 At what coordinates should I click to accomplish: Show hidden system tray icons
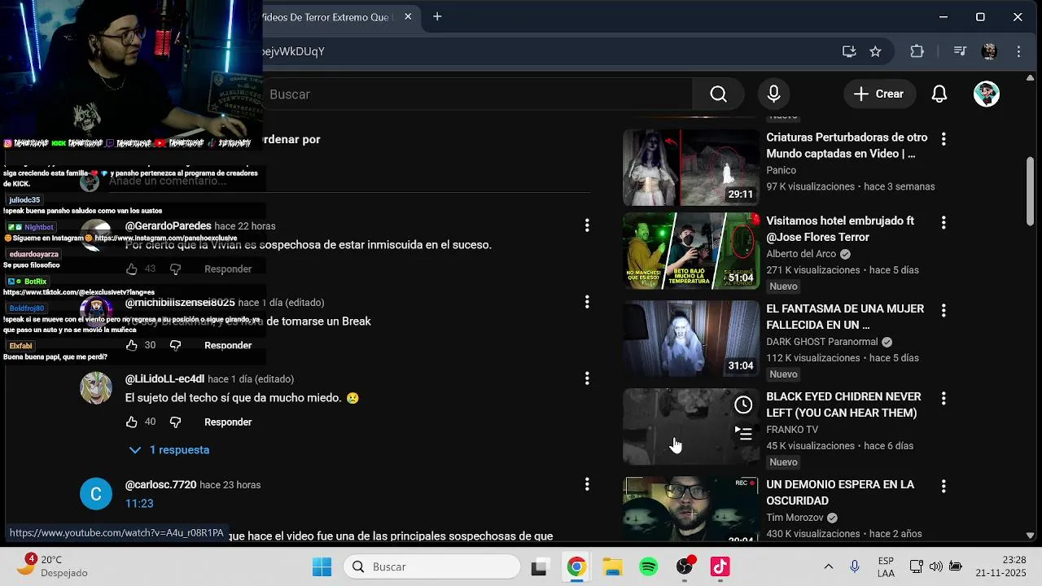[x=829, y=566]
